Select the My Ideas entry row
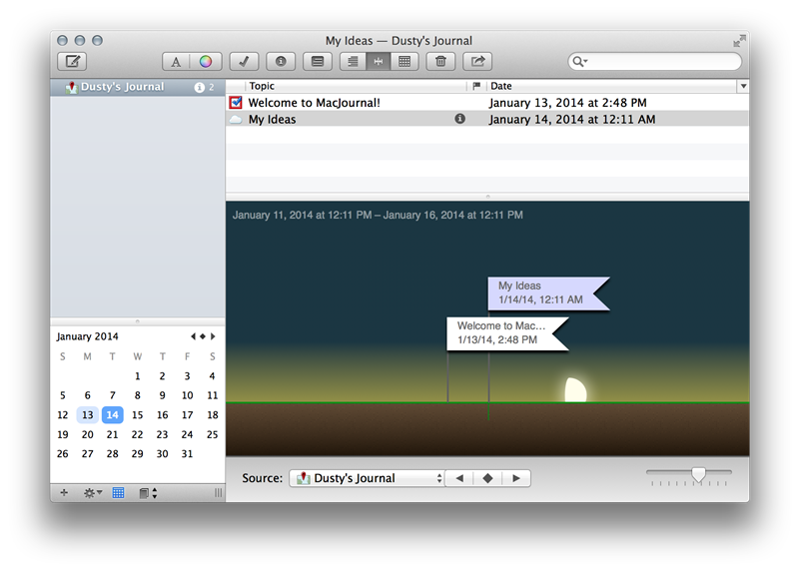 [487, 119]
